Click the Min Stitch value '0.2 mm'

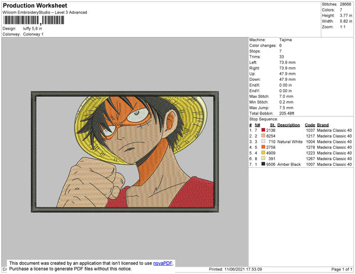pos(286,102)
